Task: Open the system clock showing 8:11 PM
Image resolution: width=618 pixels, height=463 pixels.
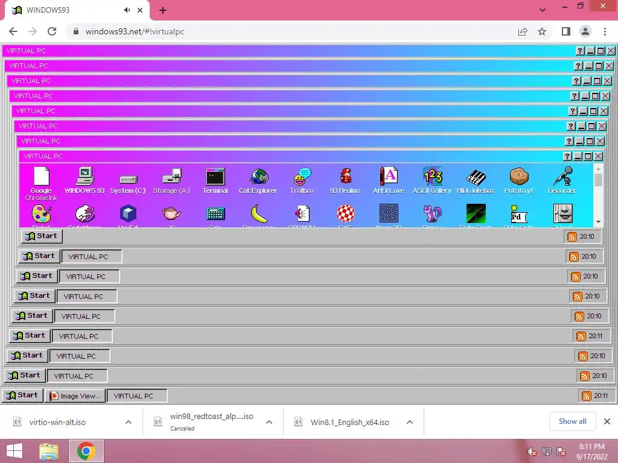Action: click(x=591, y=451)
